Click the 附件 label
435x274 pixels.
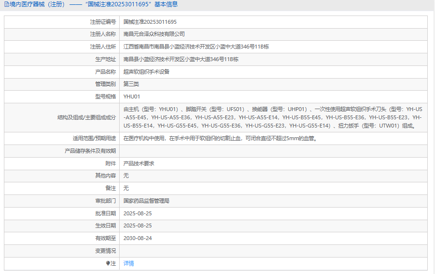pyautogui.click(x=111, y=163)
